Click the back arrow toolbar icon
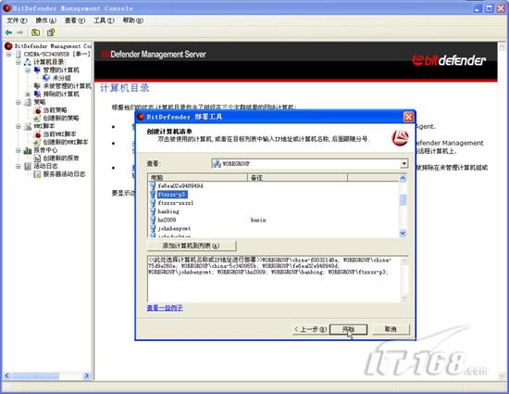Viewport: 509px width, 394px height. (x=8, y=32)
